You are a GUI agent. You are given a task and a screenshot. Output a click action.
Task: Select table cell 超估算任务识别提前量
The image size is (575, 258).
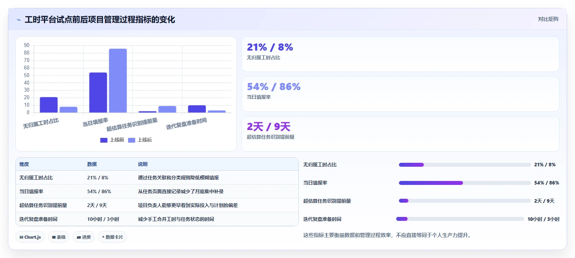click(x=43, y=205)
